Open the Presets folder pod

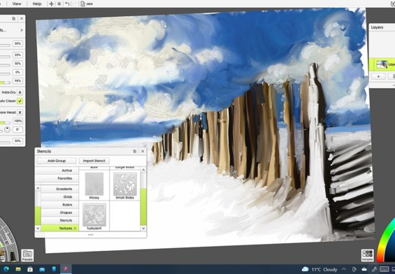click(27, 255)
